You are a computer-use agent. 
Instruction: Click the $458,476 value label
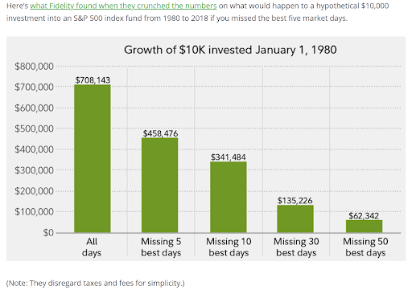click(160, 133)
